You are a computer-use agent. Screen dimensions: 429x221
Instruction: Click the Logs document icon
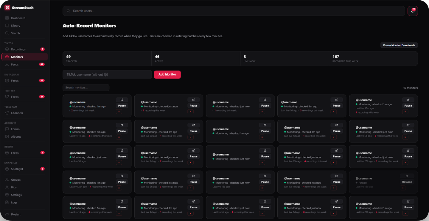[x=7, y=202]
